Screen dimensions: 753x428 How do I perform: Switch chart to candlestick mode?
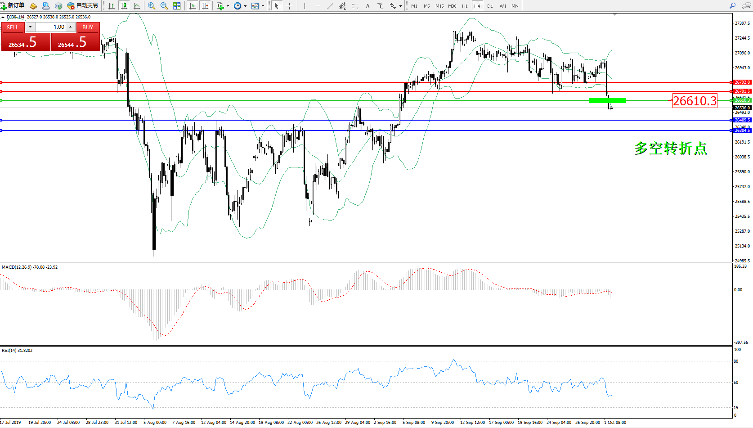(x=124, y=6)
